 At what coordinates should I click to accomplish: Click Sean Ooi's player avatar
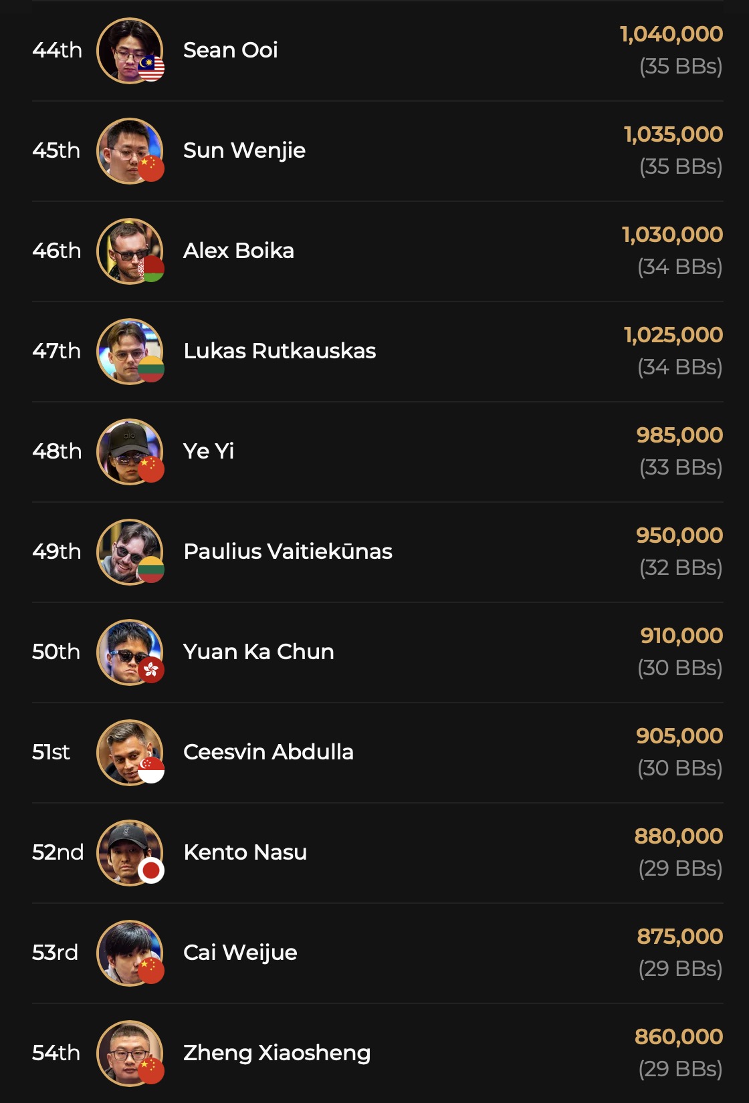pos(127,48)
